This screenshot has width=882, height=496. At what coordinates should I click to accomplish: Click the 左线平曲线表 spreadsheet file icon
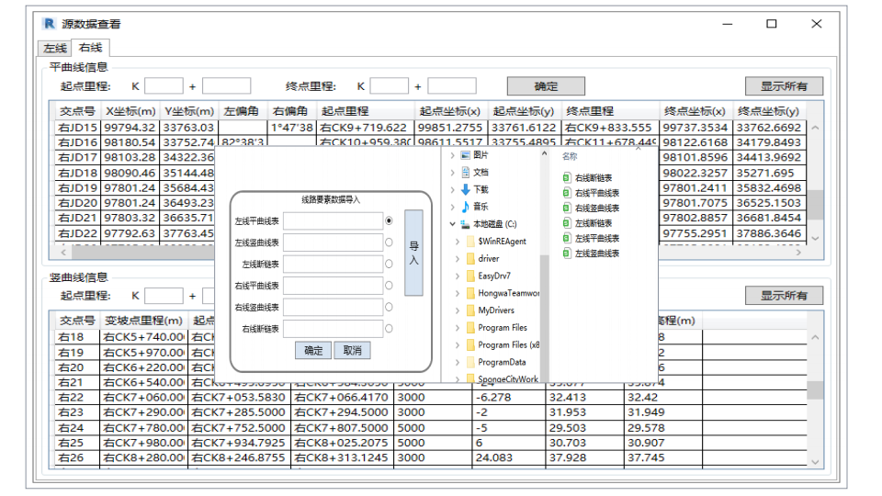(x=567, y=239)
